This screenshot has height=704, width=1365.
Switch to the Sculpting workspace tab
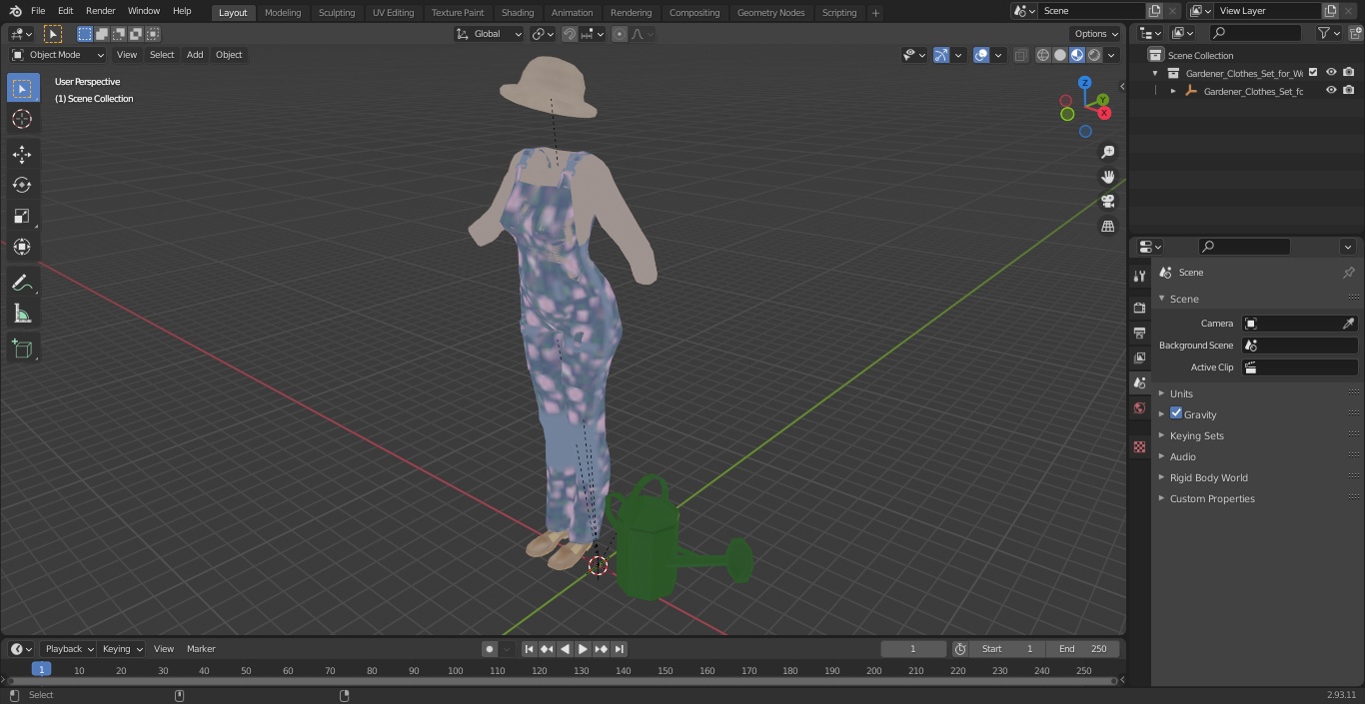point(337,13)
